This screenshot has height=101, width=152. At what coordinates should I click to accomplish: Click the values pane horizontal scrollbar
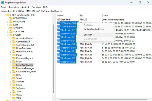coord(103,99)
